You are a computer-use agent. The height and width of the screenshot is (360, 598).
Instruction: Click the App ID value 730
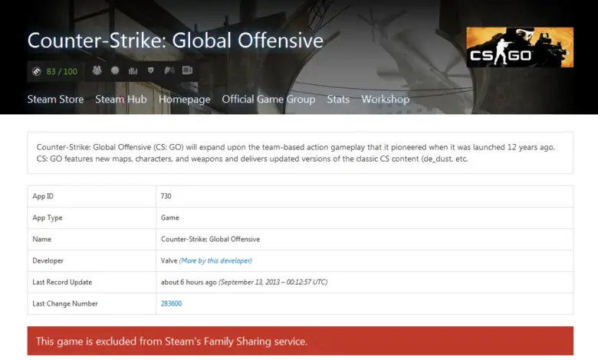coord(166,196)
